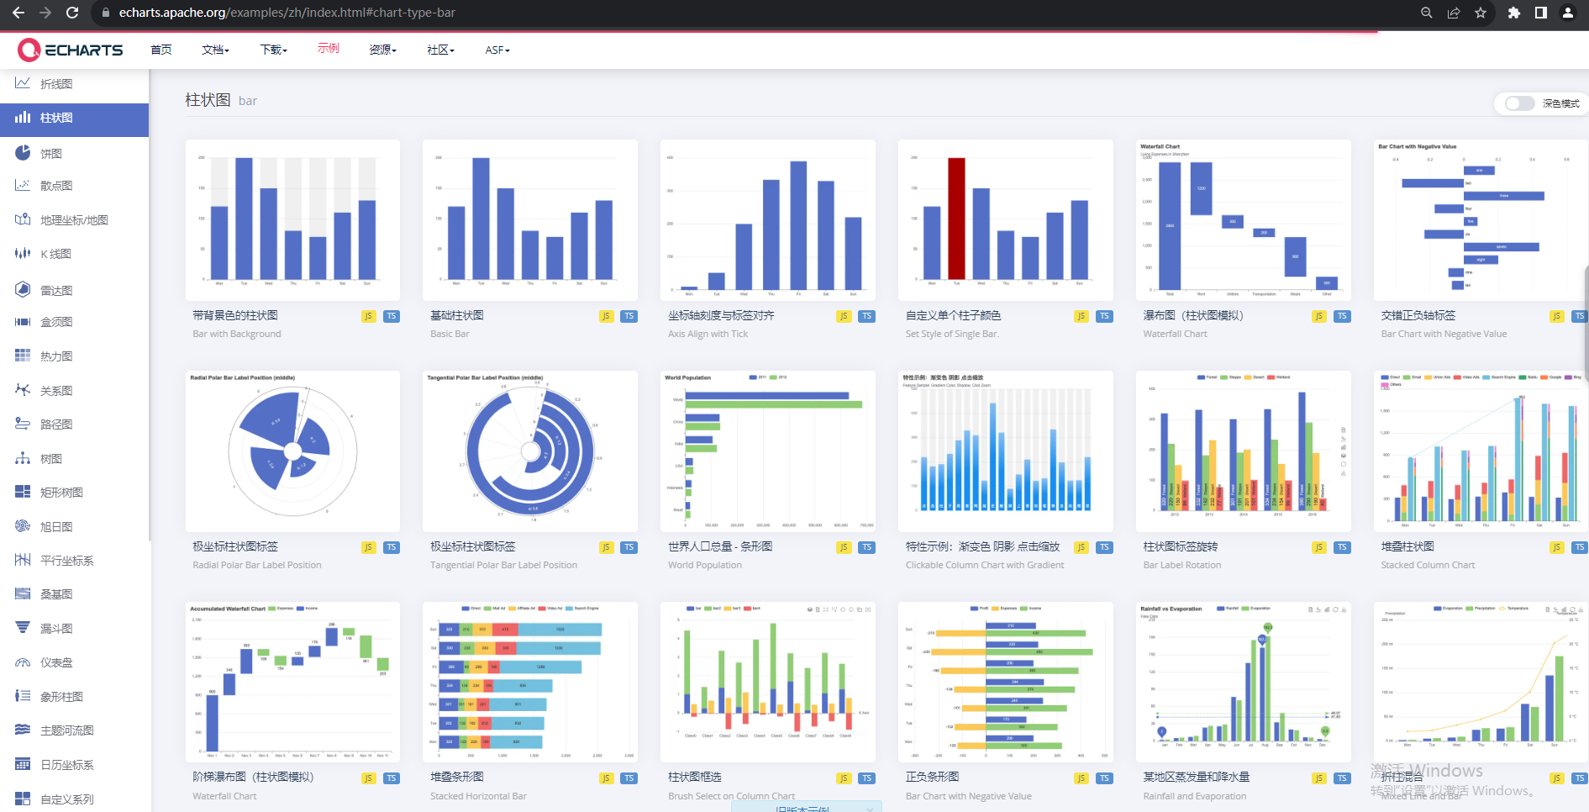Click the browser address bar URL
This screenshot has height=812, width=1589.
click(287, 13)
